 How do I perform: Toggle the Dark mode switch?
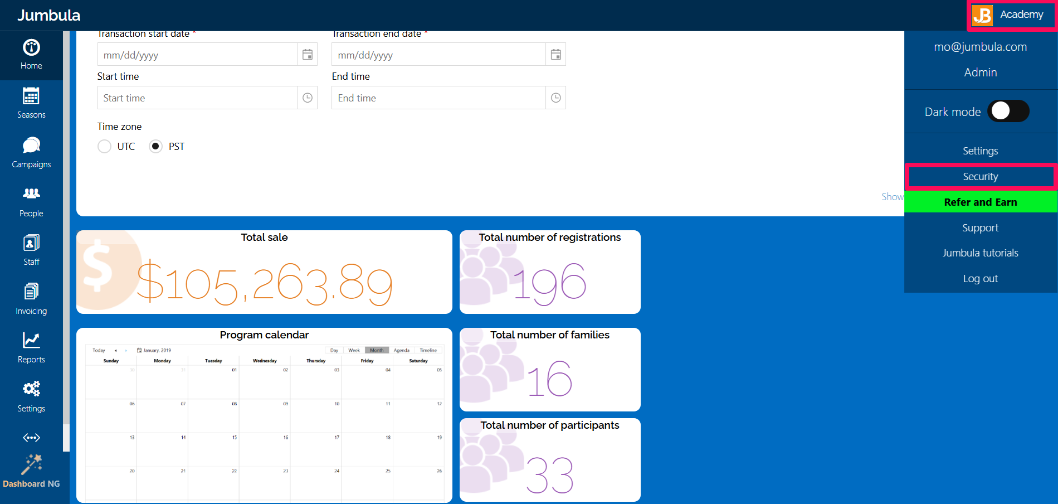click(1008, 111)
